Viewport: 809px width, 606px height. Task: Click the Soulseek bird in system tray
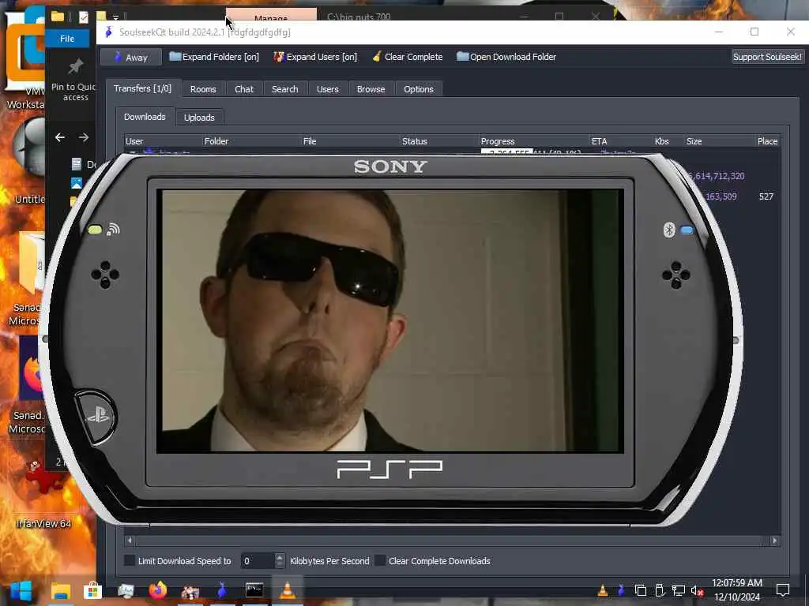[621, 590]
